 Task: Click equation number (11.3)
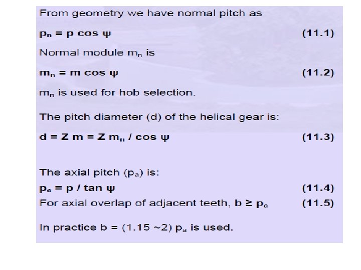(318, 137)
